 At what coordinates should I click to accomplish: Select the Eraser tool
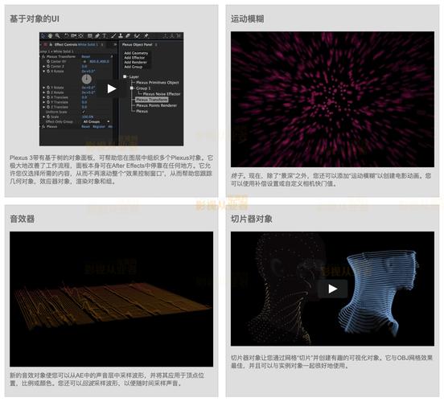point(128,35)
